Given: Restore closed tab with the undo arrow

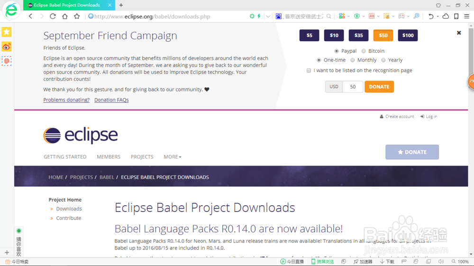Looking at the screenshot, I should (x=431, y=16).
